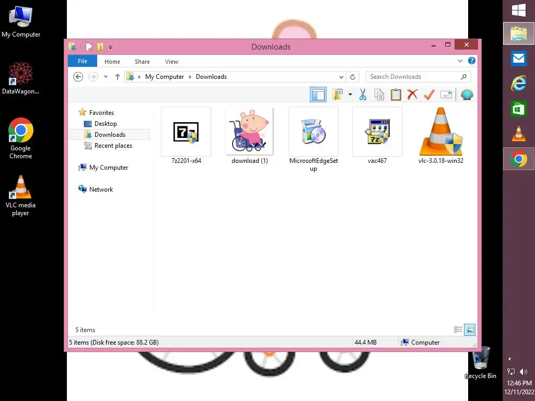The height and width of the screenshot is (401, 535).
Task: Open Help with the question mark
Action: tap(472, 61)
